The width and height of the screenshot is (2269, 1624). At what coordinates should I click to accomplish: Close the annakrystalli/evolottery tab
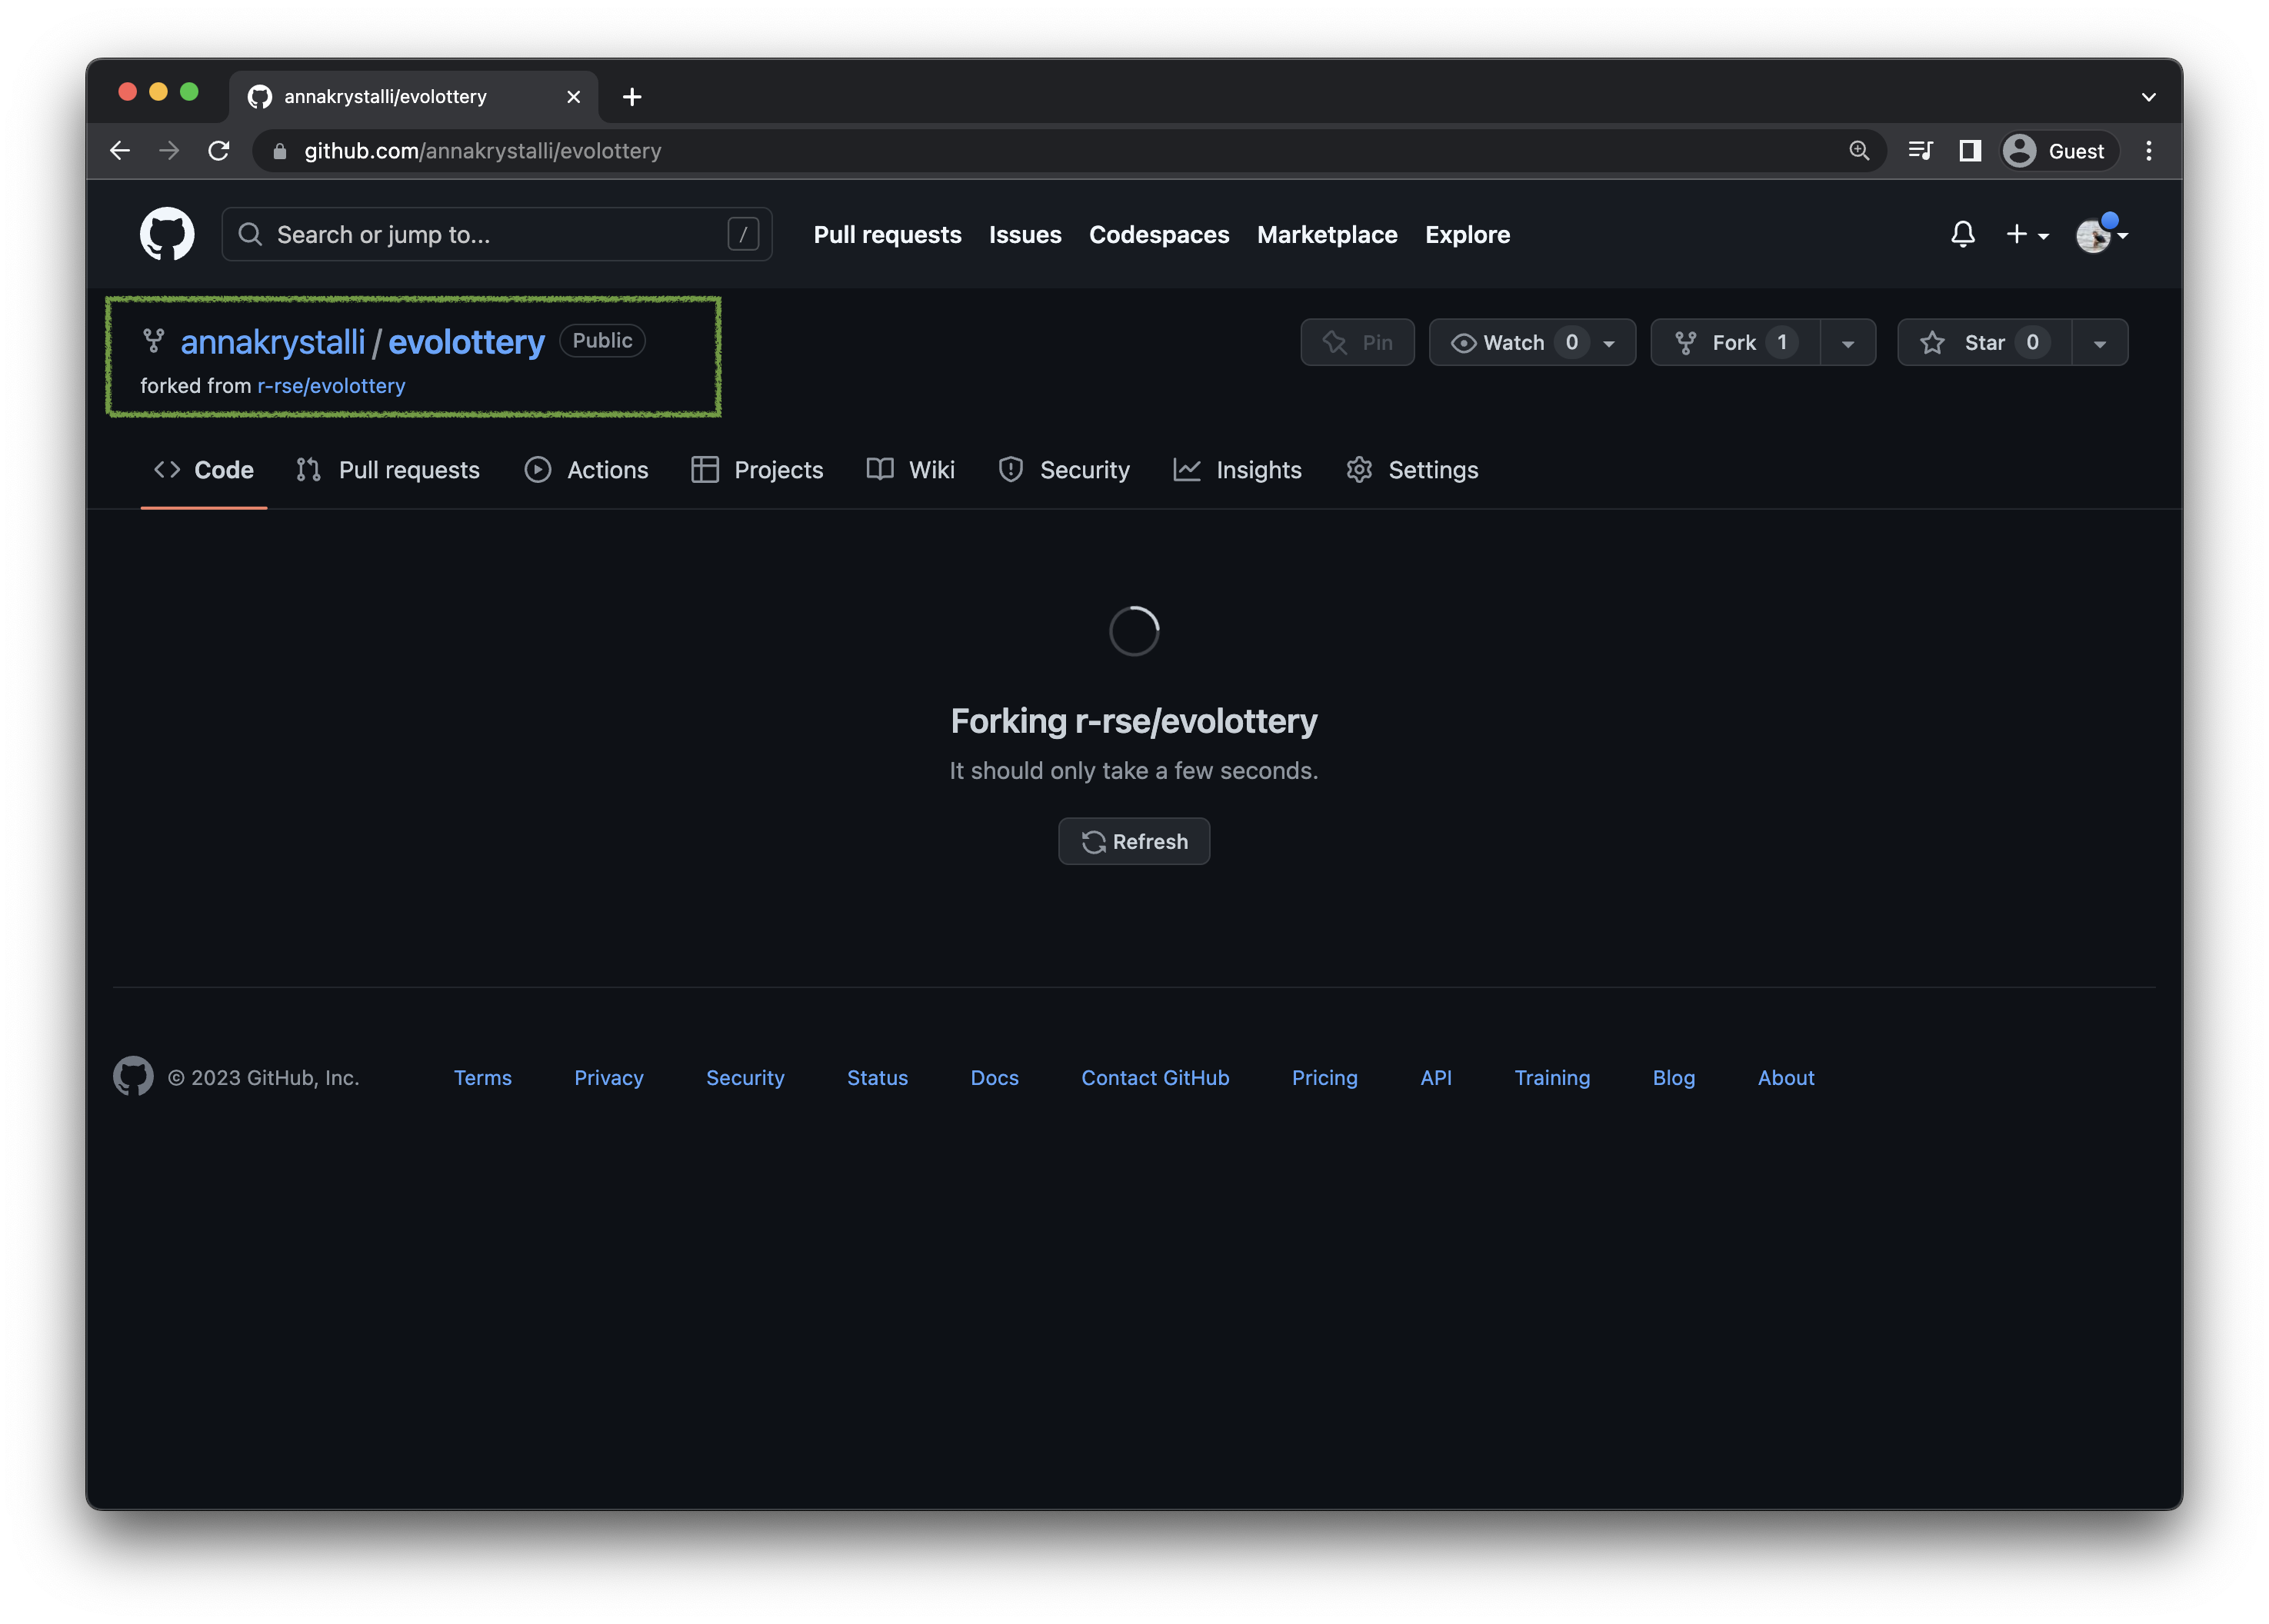(x=573, y=97)
